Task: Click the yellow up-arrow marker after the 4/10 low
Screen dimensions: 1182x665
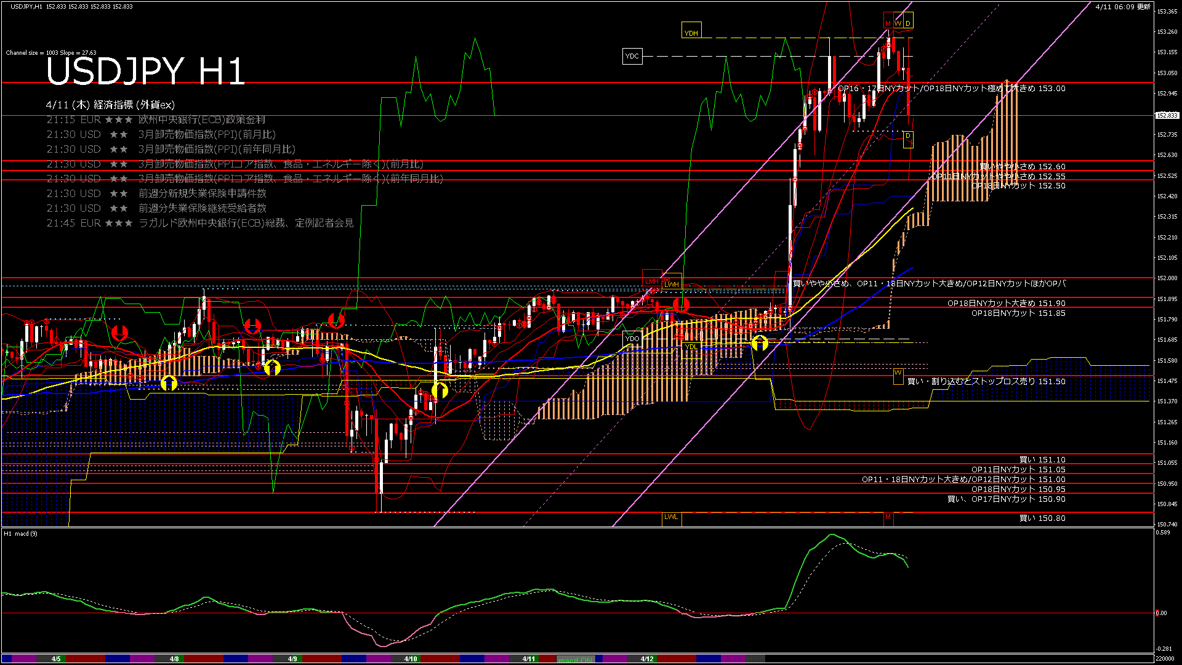Action: click(x=440, y=390)
